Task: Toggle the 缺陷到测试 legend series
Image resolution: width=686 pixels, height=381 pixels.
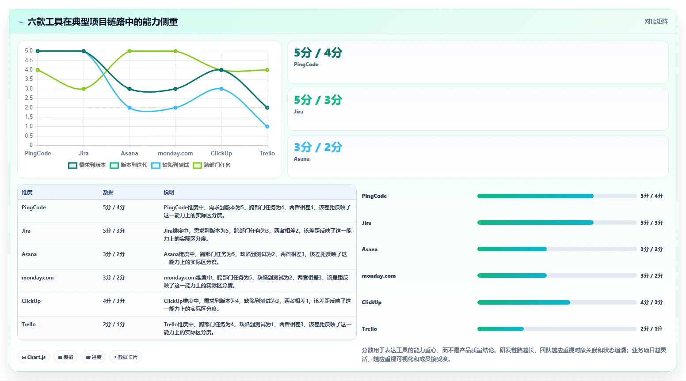Action: pos(170,165)
